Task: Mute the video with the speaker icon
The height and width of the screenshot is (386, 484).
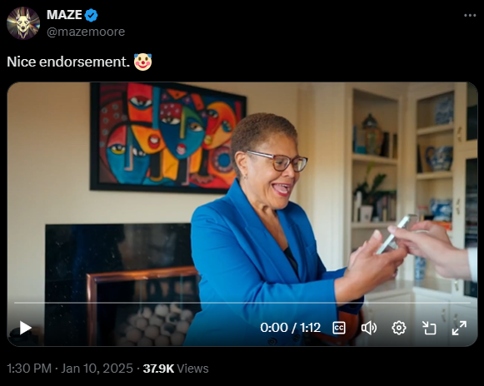Action: tap(369, 328)
